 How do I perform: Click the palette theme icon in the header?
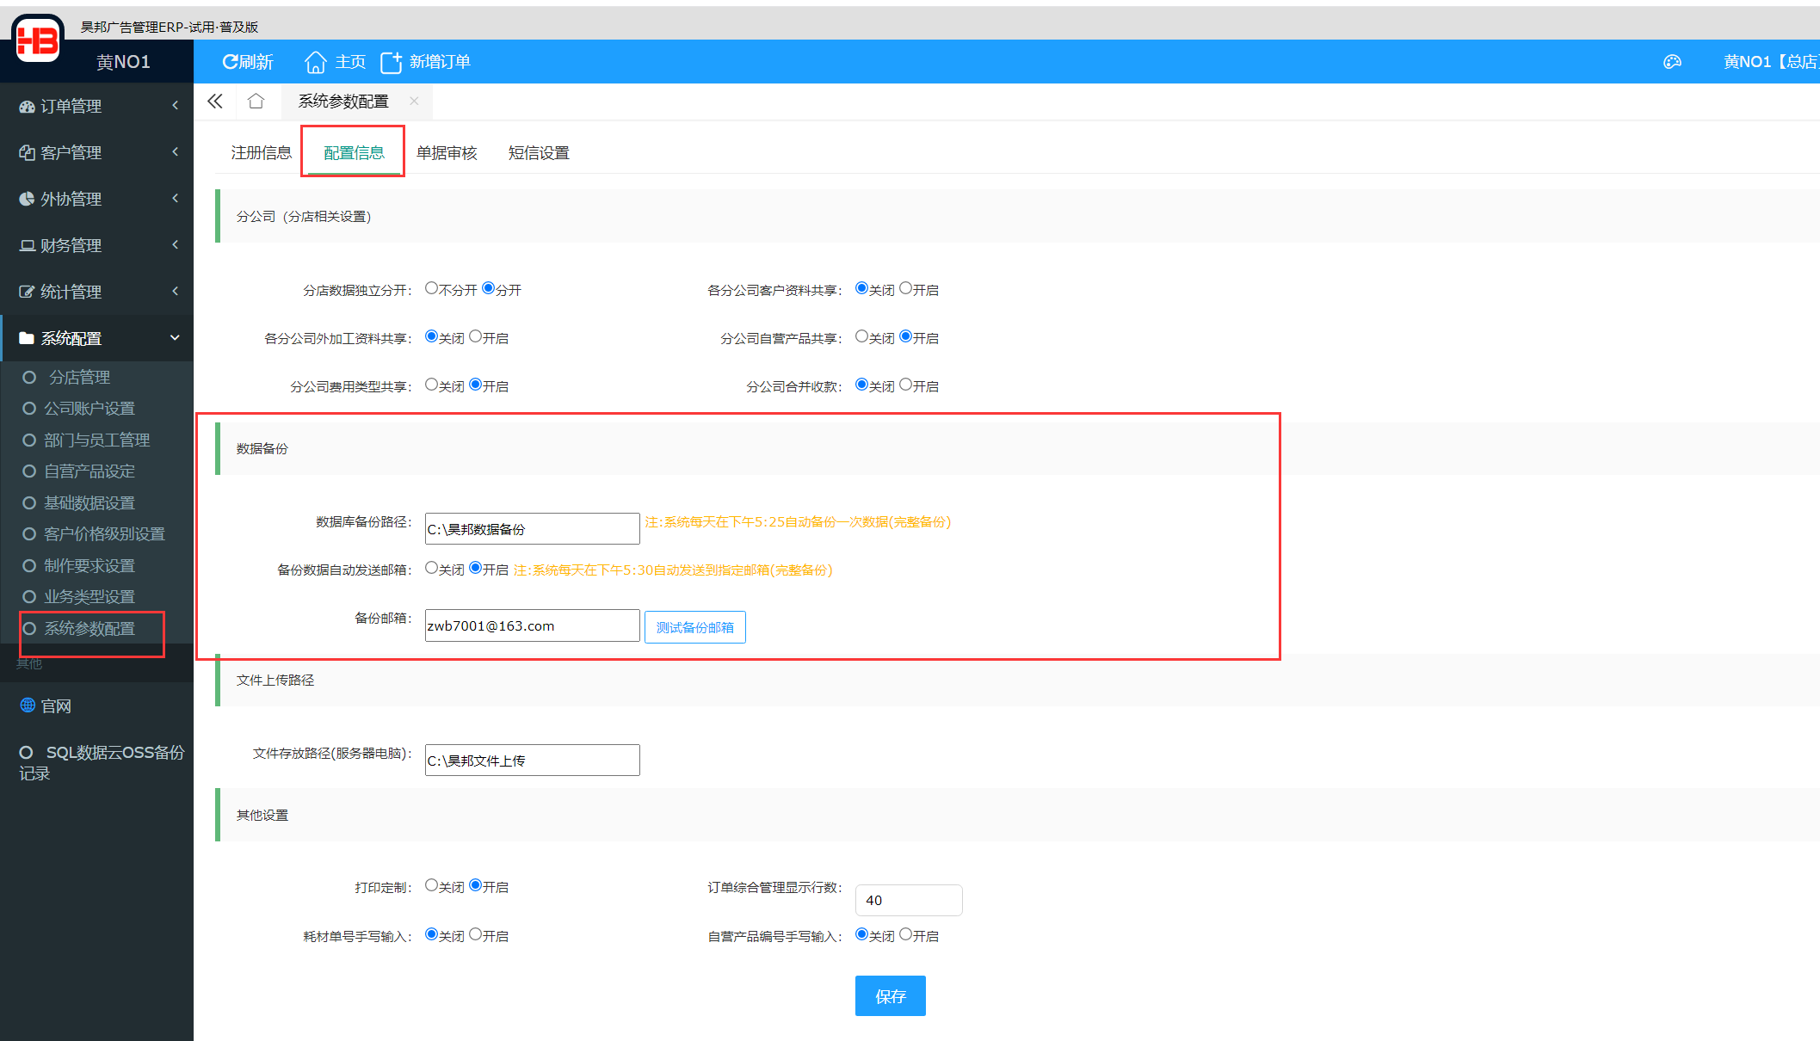pyautogui.click(x=1672, y=62)
